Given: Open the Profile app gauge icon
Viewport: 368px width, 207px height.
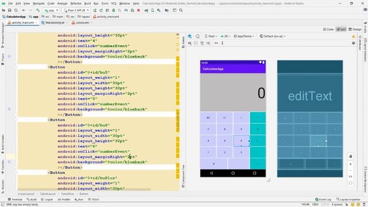Looking at the screenshot, I should click(126, 10).
